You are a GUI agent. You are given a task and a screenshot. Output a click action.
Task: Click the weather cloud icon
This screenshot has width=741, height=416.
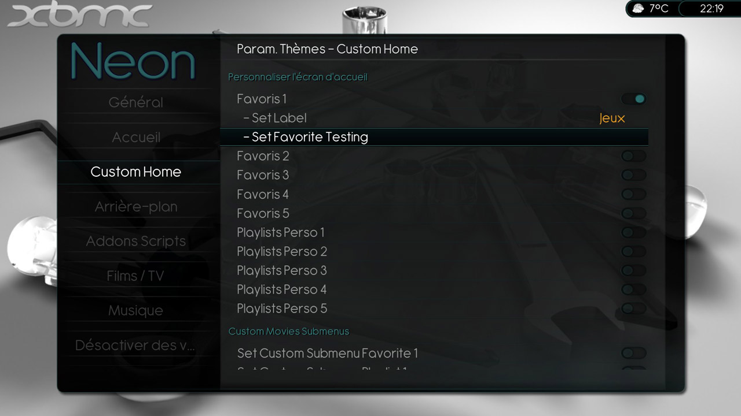[x=638, y=8]
